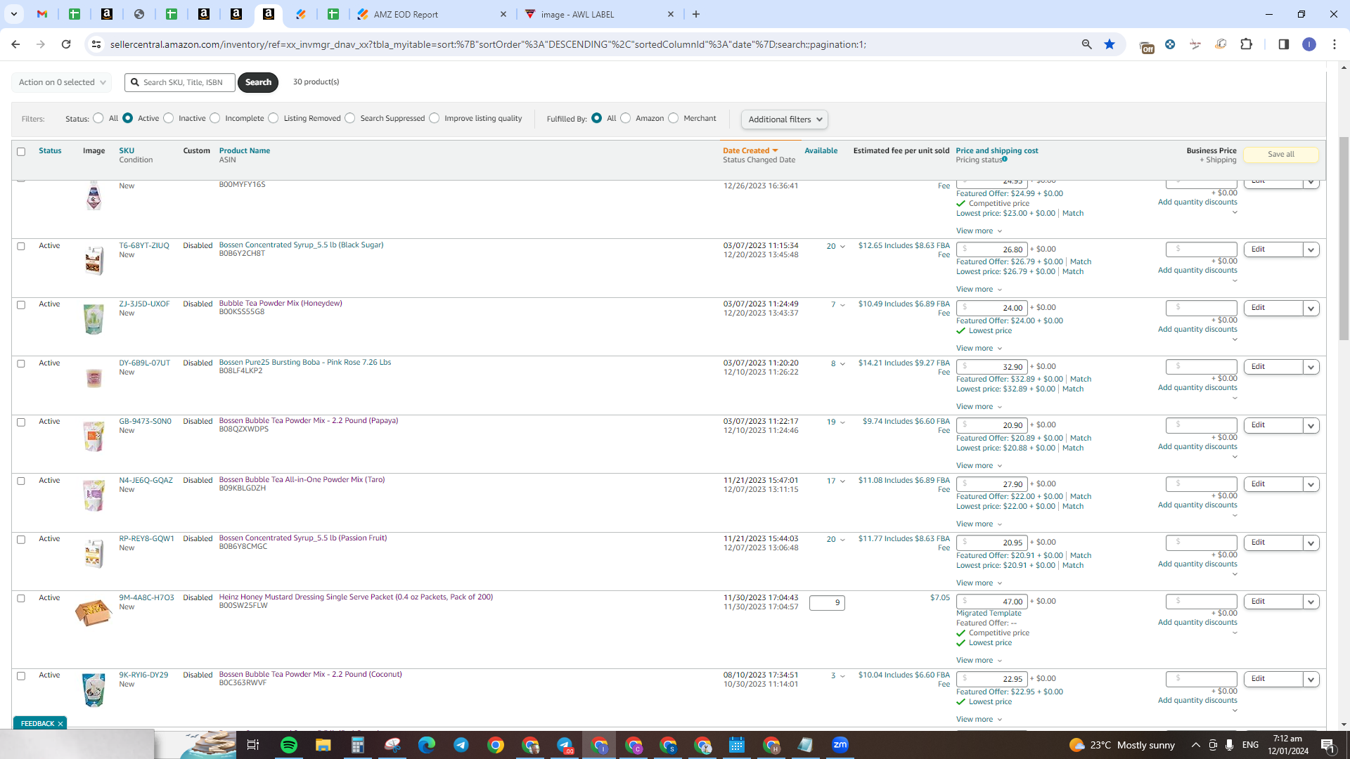This screenshot has height=759, width=1350.
Task: Tick checkbox for SKU T6-68YT-ZIUQ row
Action: point(21,247)
